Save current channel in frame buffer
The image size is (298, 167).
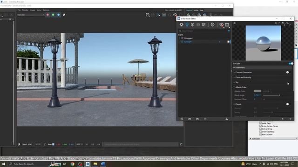point(148,15)
